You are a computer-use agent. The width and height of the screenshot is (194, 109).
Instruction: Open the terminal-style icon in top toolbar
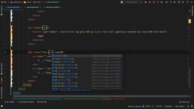click(188, 2)
